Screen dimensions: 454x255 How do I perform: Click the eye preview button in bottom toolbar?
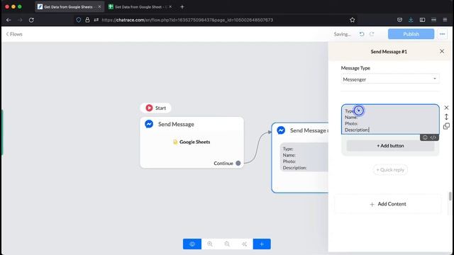click(192, 244)
